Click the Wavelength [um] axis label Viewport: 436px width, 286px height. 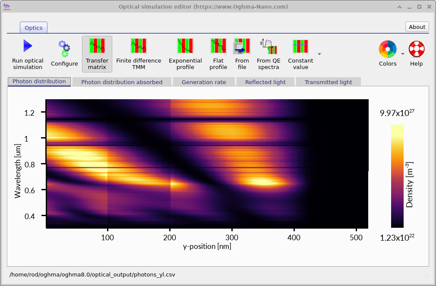(18, 171)
